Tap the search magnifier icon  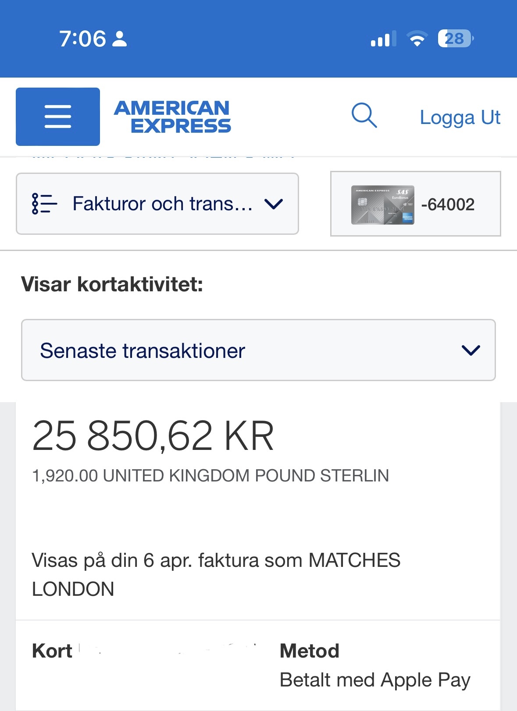coord(364,116)
